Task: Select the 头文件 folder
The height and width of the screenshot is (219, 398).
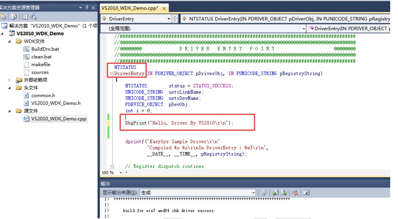Action: tap(31, 88)
